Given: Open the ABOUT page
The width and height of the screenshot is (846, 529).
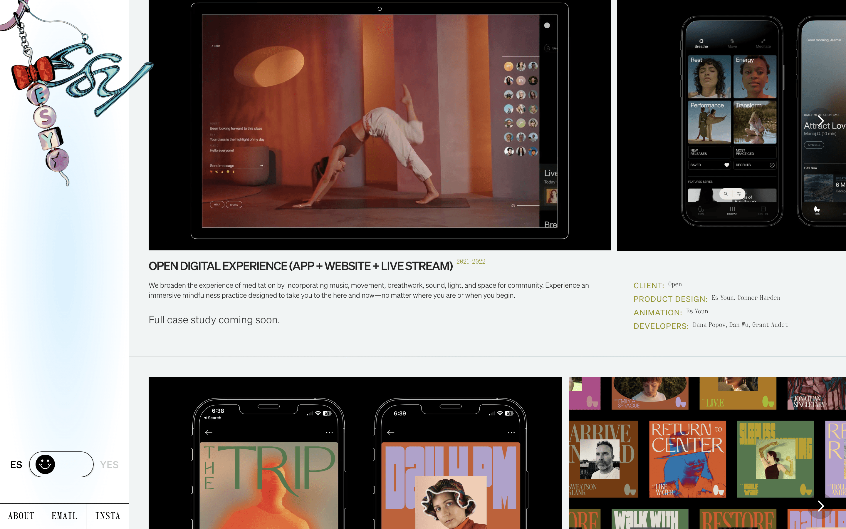Looking at the screenshot, I should pos(21,516).
